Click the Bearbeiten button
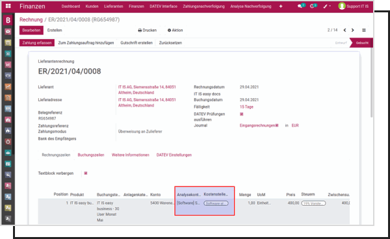This screenshot has width=390, height=239. [x=31, y=31]
